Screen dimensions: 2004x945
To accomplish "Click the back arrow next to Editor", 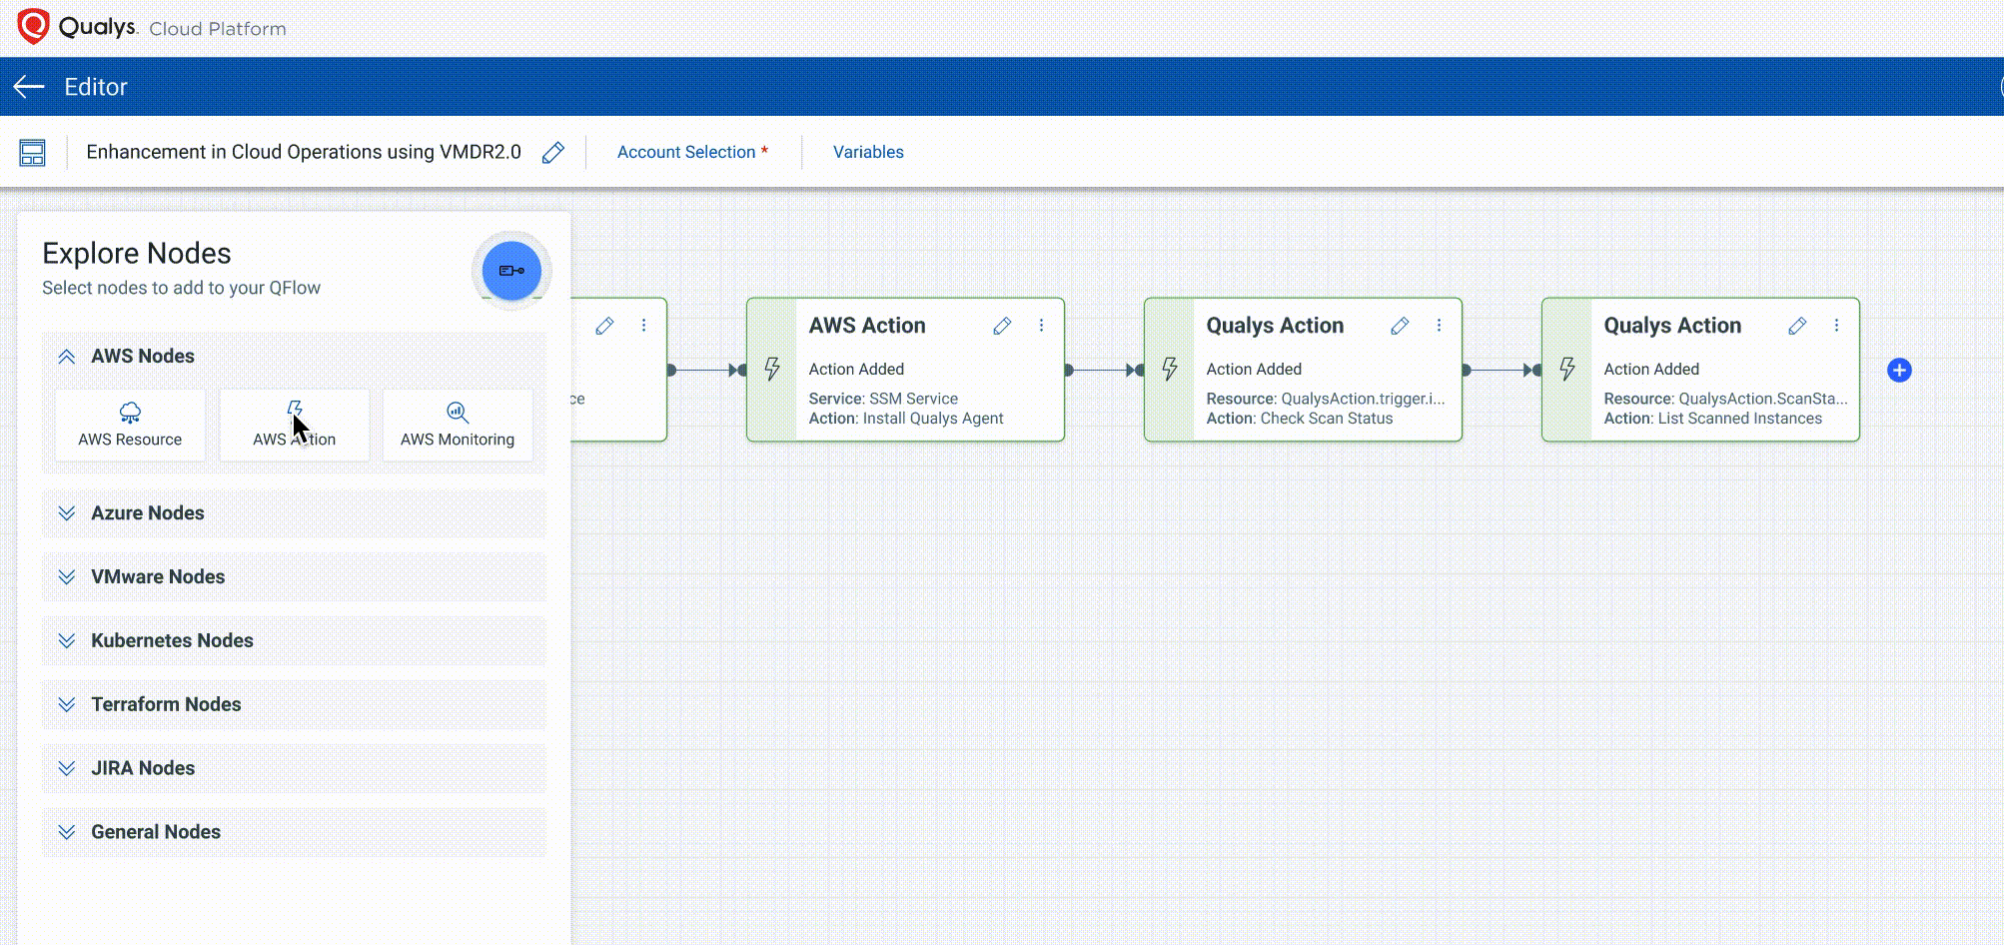I will point(29,87).
